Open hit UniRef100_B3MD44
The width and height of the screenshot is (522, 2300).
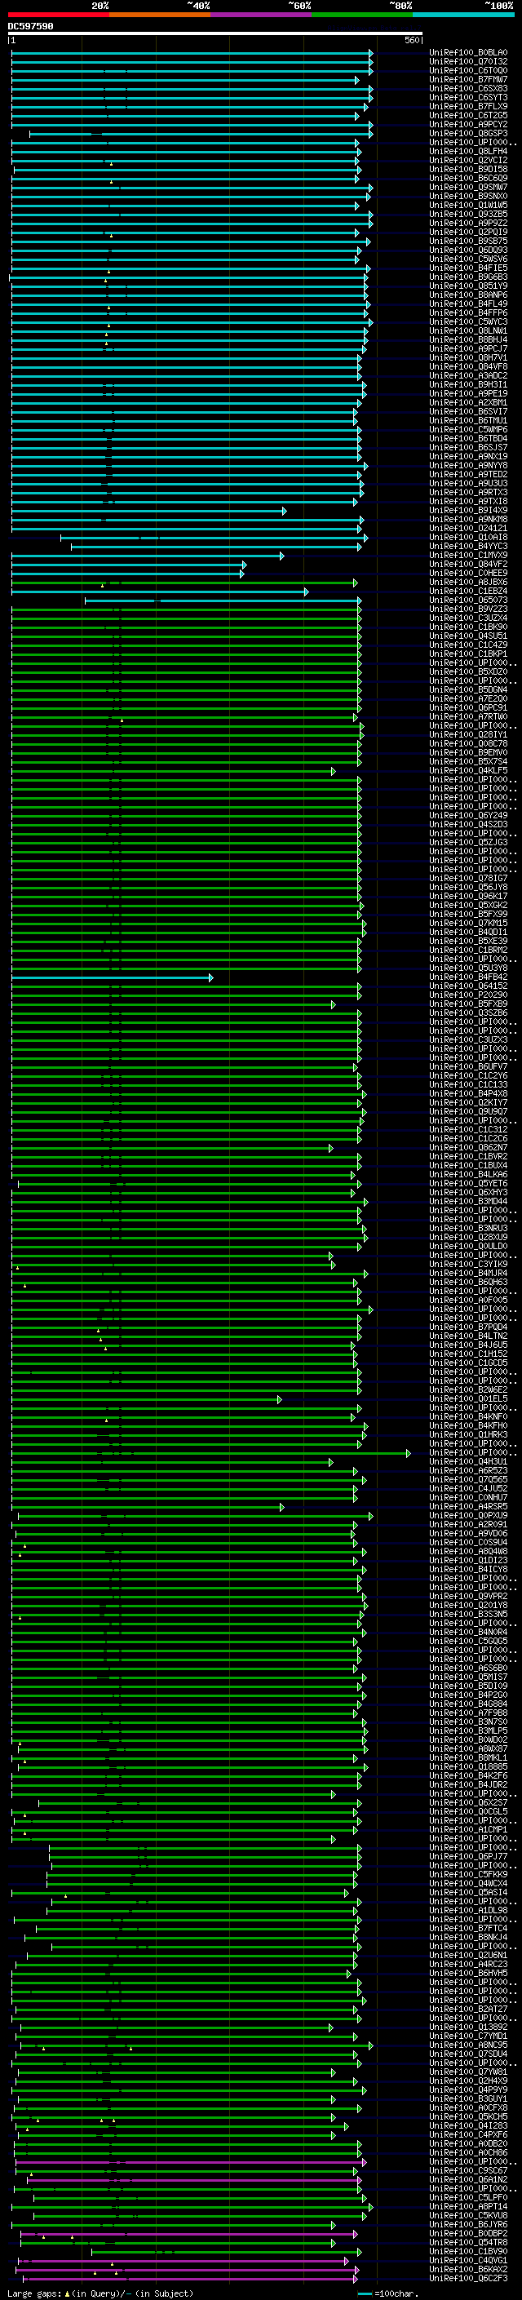pyautogui.click(x=468, y=1201)
